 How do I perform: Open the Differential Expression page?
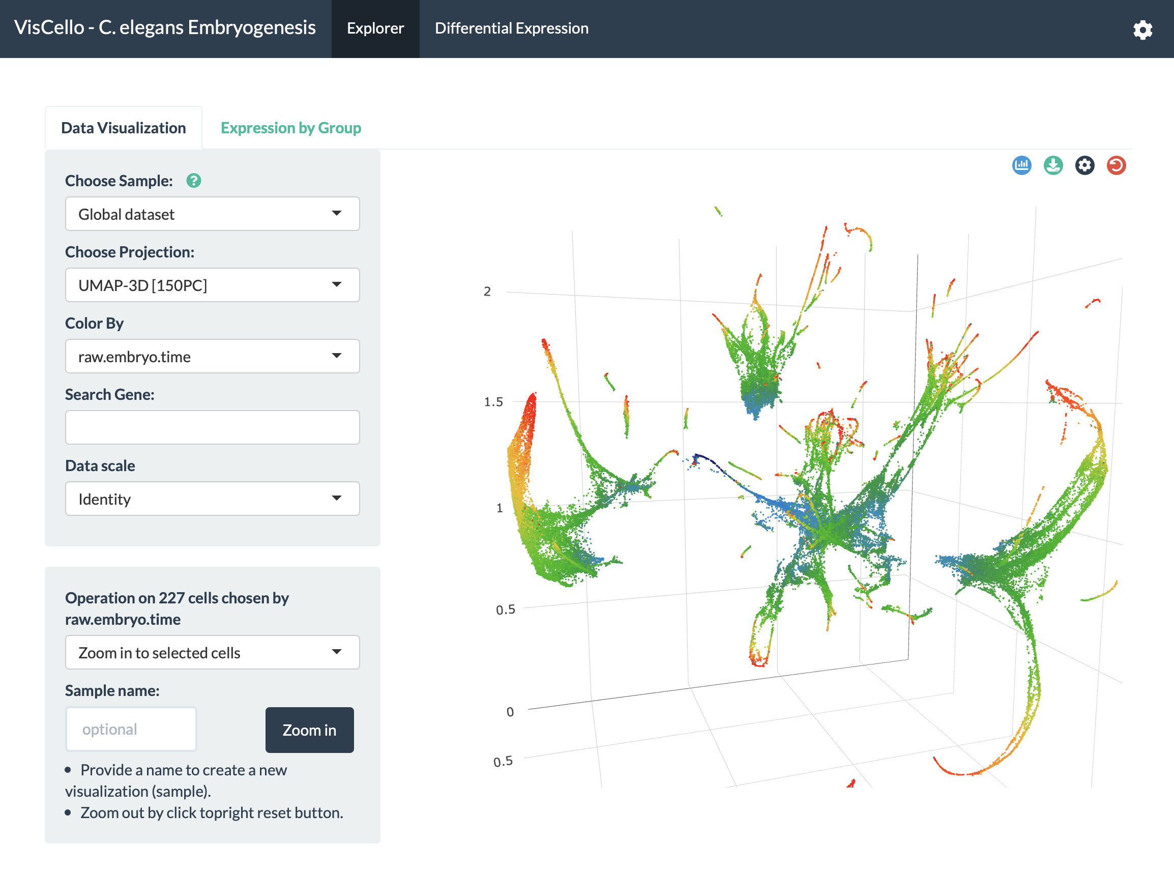tap(511, 28)
